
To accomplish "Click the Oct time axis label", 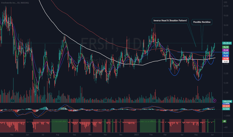I will click(x=90, y=135).
